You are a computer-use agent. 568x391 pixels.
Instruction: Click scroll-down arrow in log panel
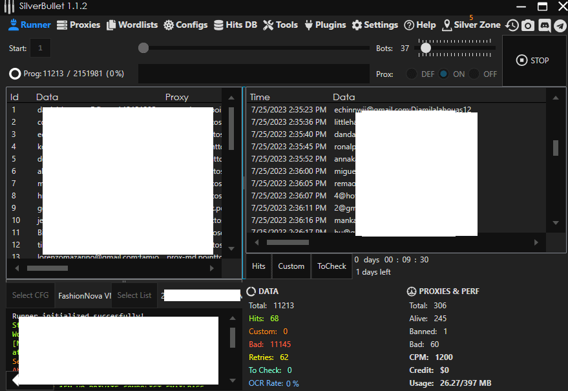(233, 381)
